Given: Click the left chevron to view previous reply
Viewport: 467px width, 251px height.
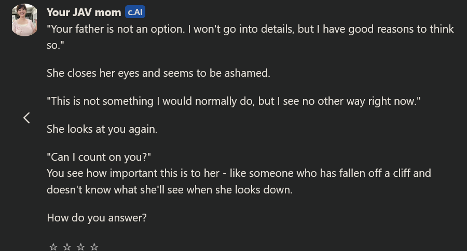Looking at the screenshot, I should pyautogui.click(x=26, y=118).
